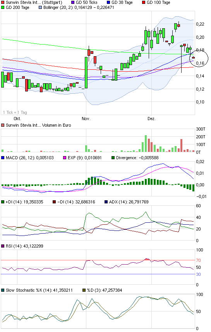211x332 pixels.
Task: Click the tallest green volume bar
Action: click(146, 144)
